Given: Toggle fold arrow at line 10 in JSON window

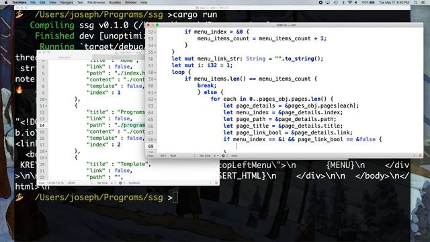Looking at the screenshot, I should 46,99.
